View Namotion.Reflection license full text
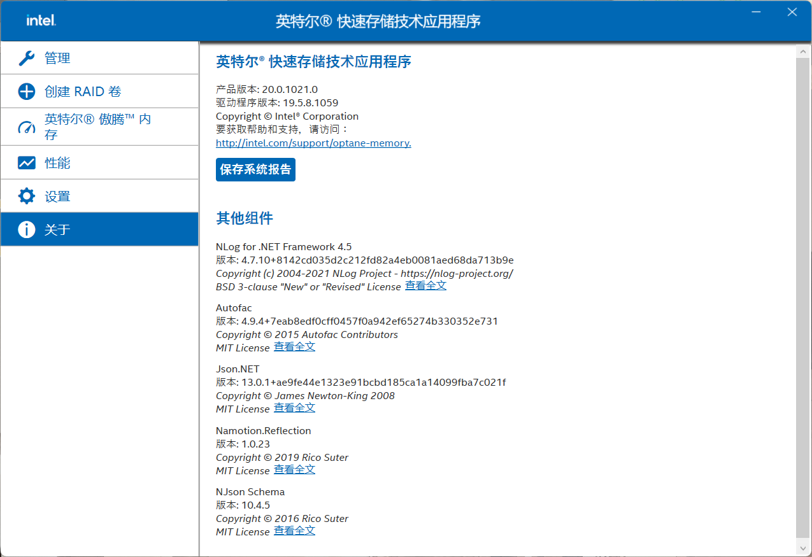Screen dimensions: 812x557 pyautogui.click(x=294, y=470)
